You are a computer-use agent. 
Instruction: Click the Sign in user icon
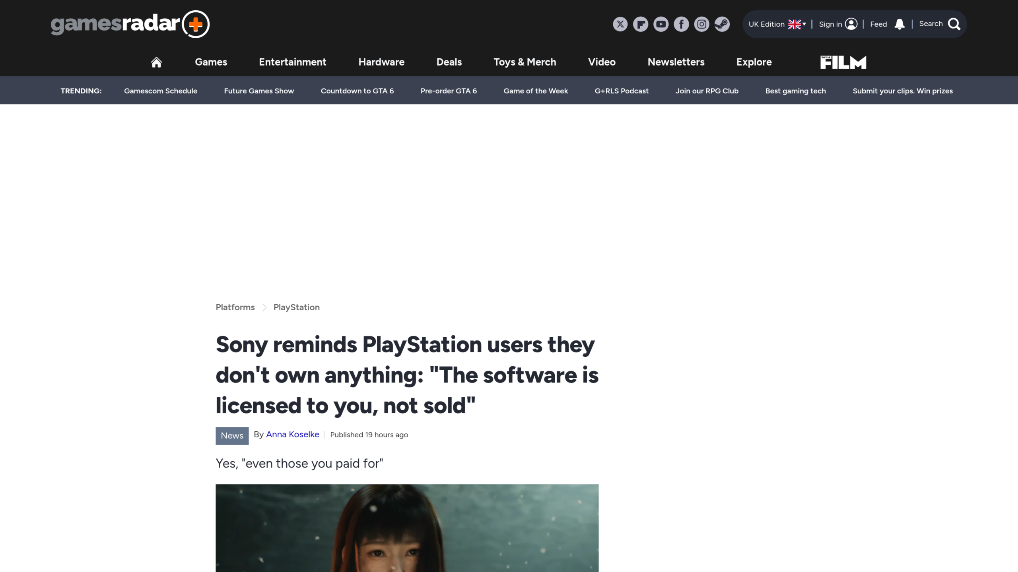(851, 24)
